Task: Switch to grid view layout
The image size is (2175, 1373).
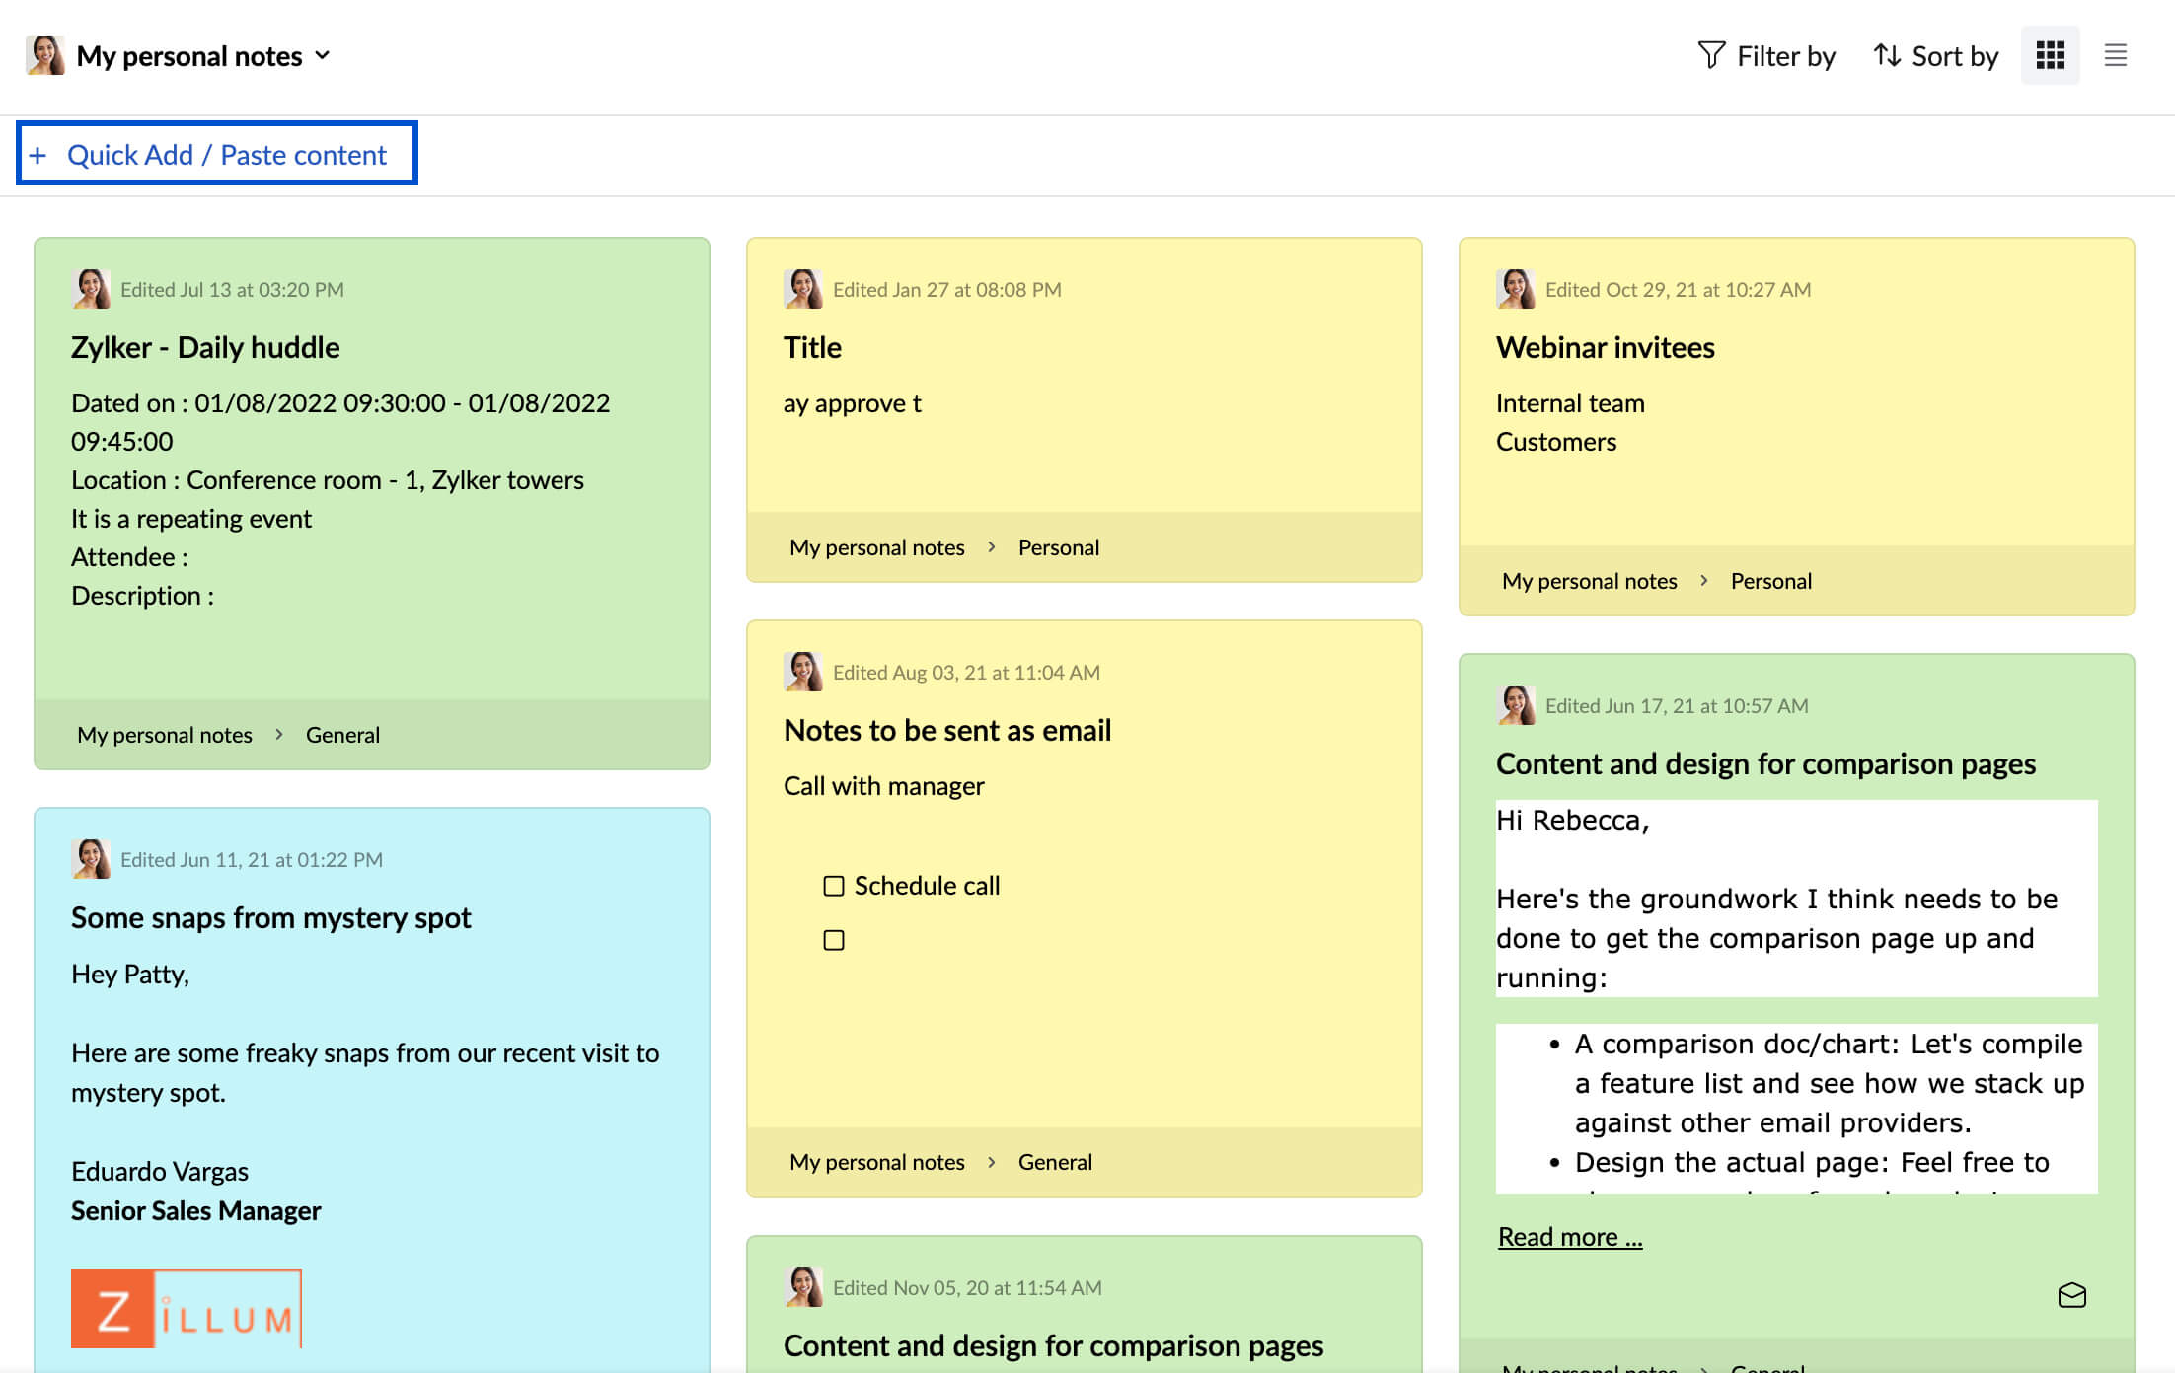Action: (x=2050, y=55)
